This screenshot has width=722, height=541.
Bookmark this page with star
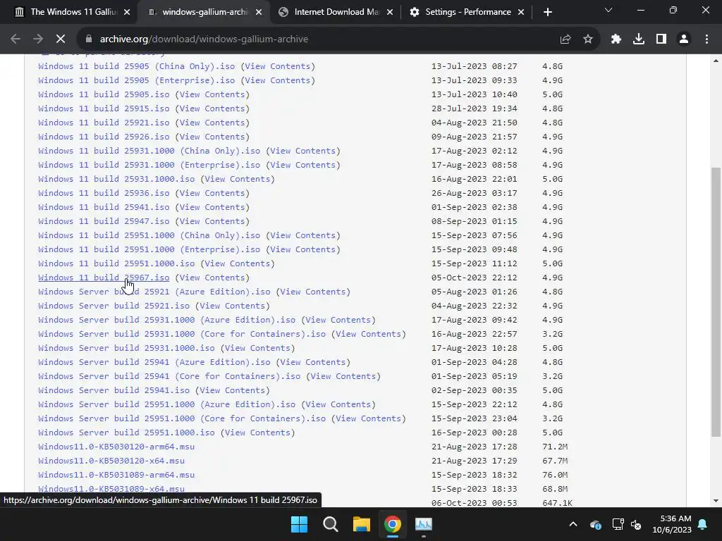click(x=588, y=39)
